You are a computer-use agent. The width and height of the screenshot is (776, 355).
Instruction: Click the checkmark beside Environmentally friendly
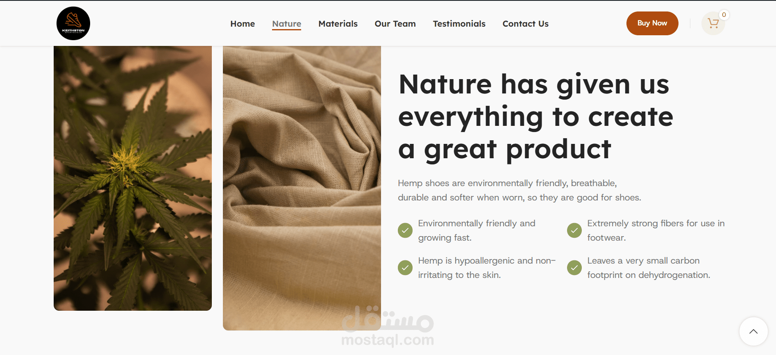405,230
